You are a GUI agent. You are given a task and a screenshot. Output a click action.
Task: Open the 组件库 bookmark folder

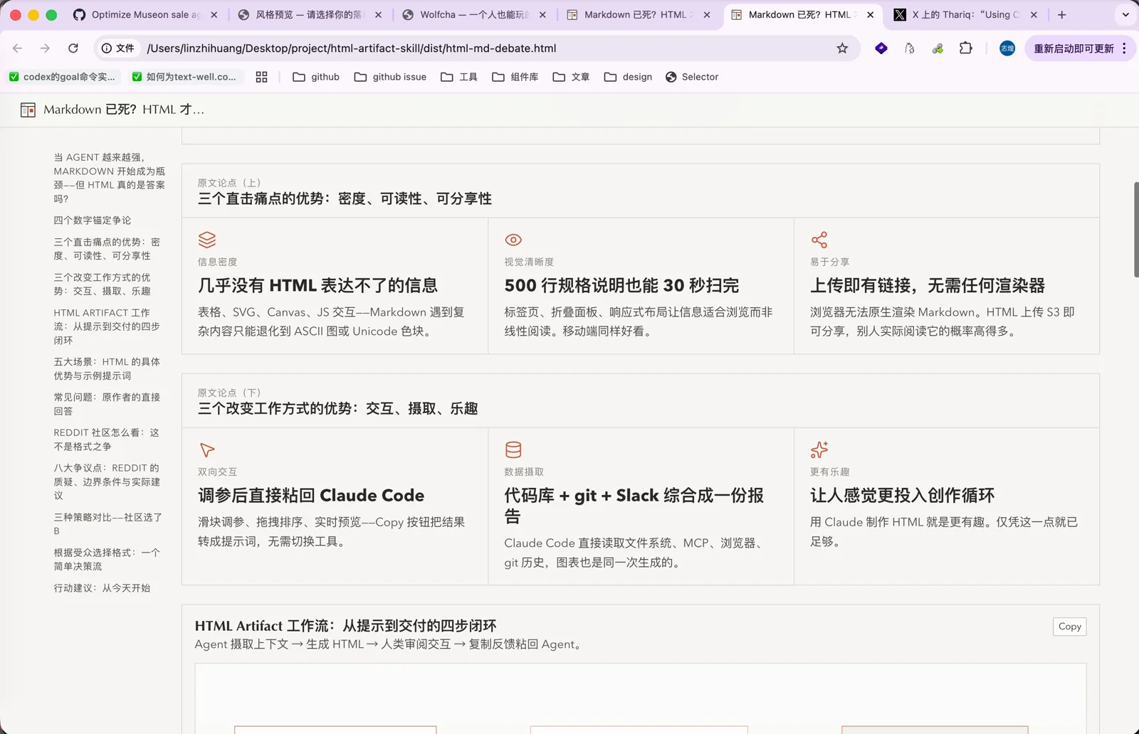click(515, 77)
